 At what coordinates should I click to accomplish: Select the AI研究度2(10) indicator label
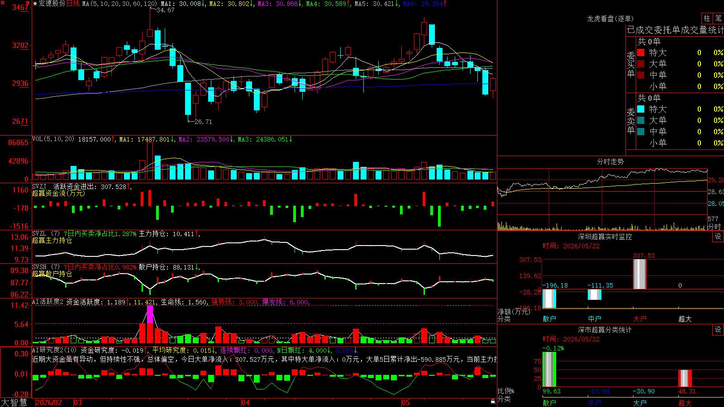(54, 350)
